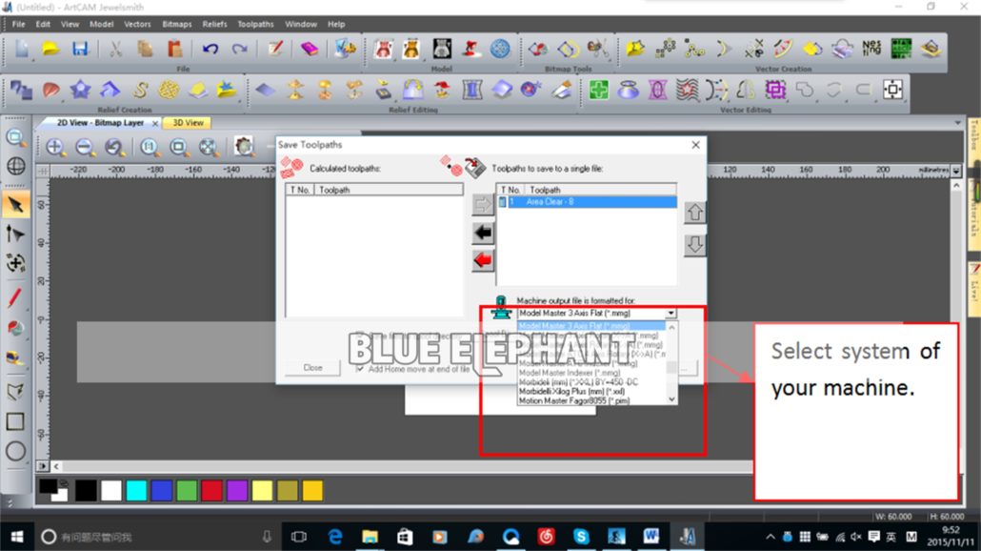The width and height of the screenshot is (981, 551).
Task: Click the polyline vector tool in left toolbar
Action: coord(15,392)
